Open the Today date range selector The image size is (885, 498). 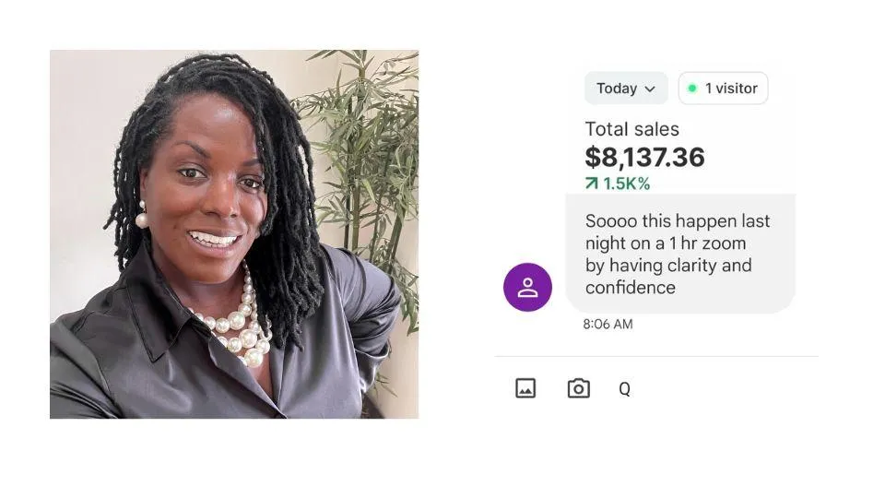(x=625, y=89)
